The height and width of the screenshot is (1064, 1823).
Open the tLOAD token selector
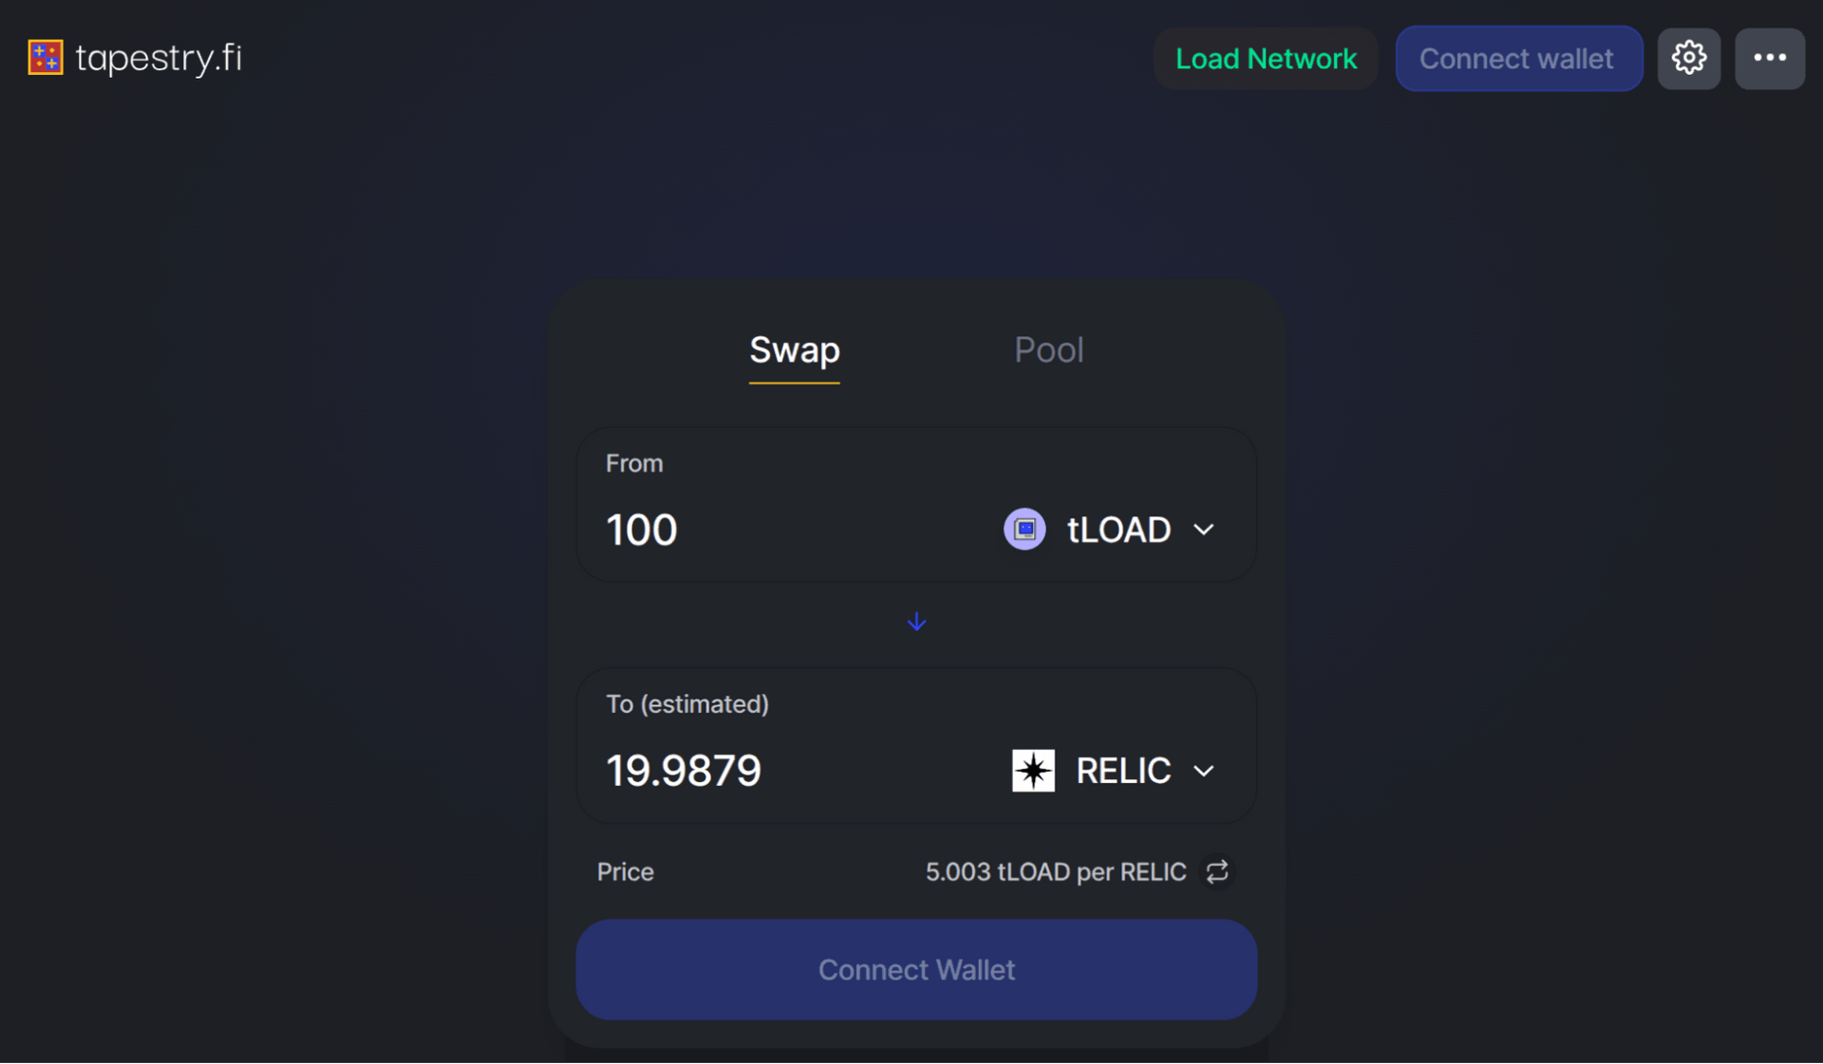tap(1109, 530)
